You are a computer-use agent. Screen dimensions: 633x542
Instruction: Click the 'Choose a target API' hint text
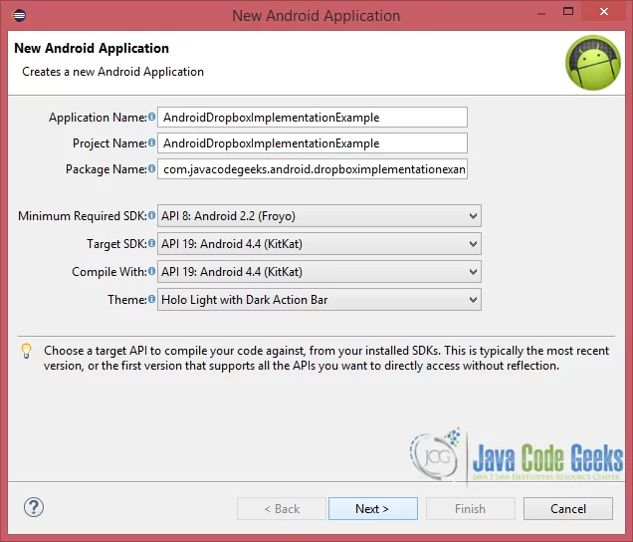pyautogui.click(x=326, y=358)
